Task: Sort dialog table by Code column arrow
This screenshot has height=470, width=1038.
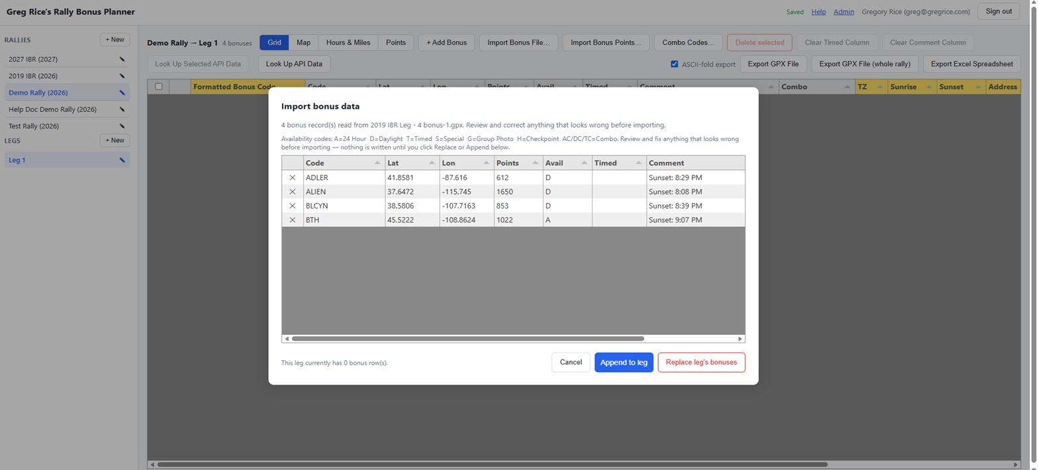Action: coord(377,163)
